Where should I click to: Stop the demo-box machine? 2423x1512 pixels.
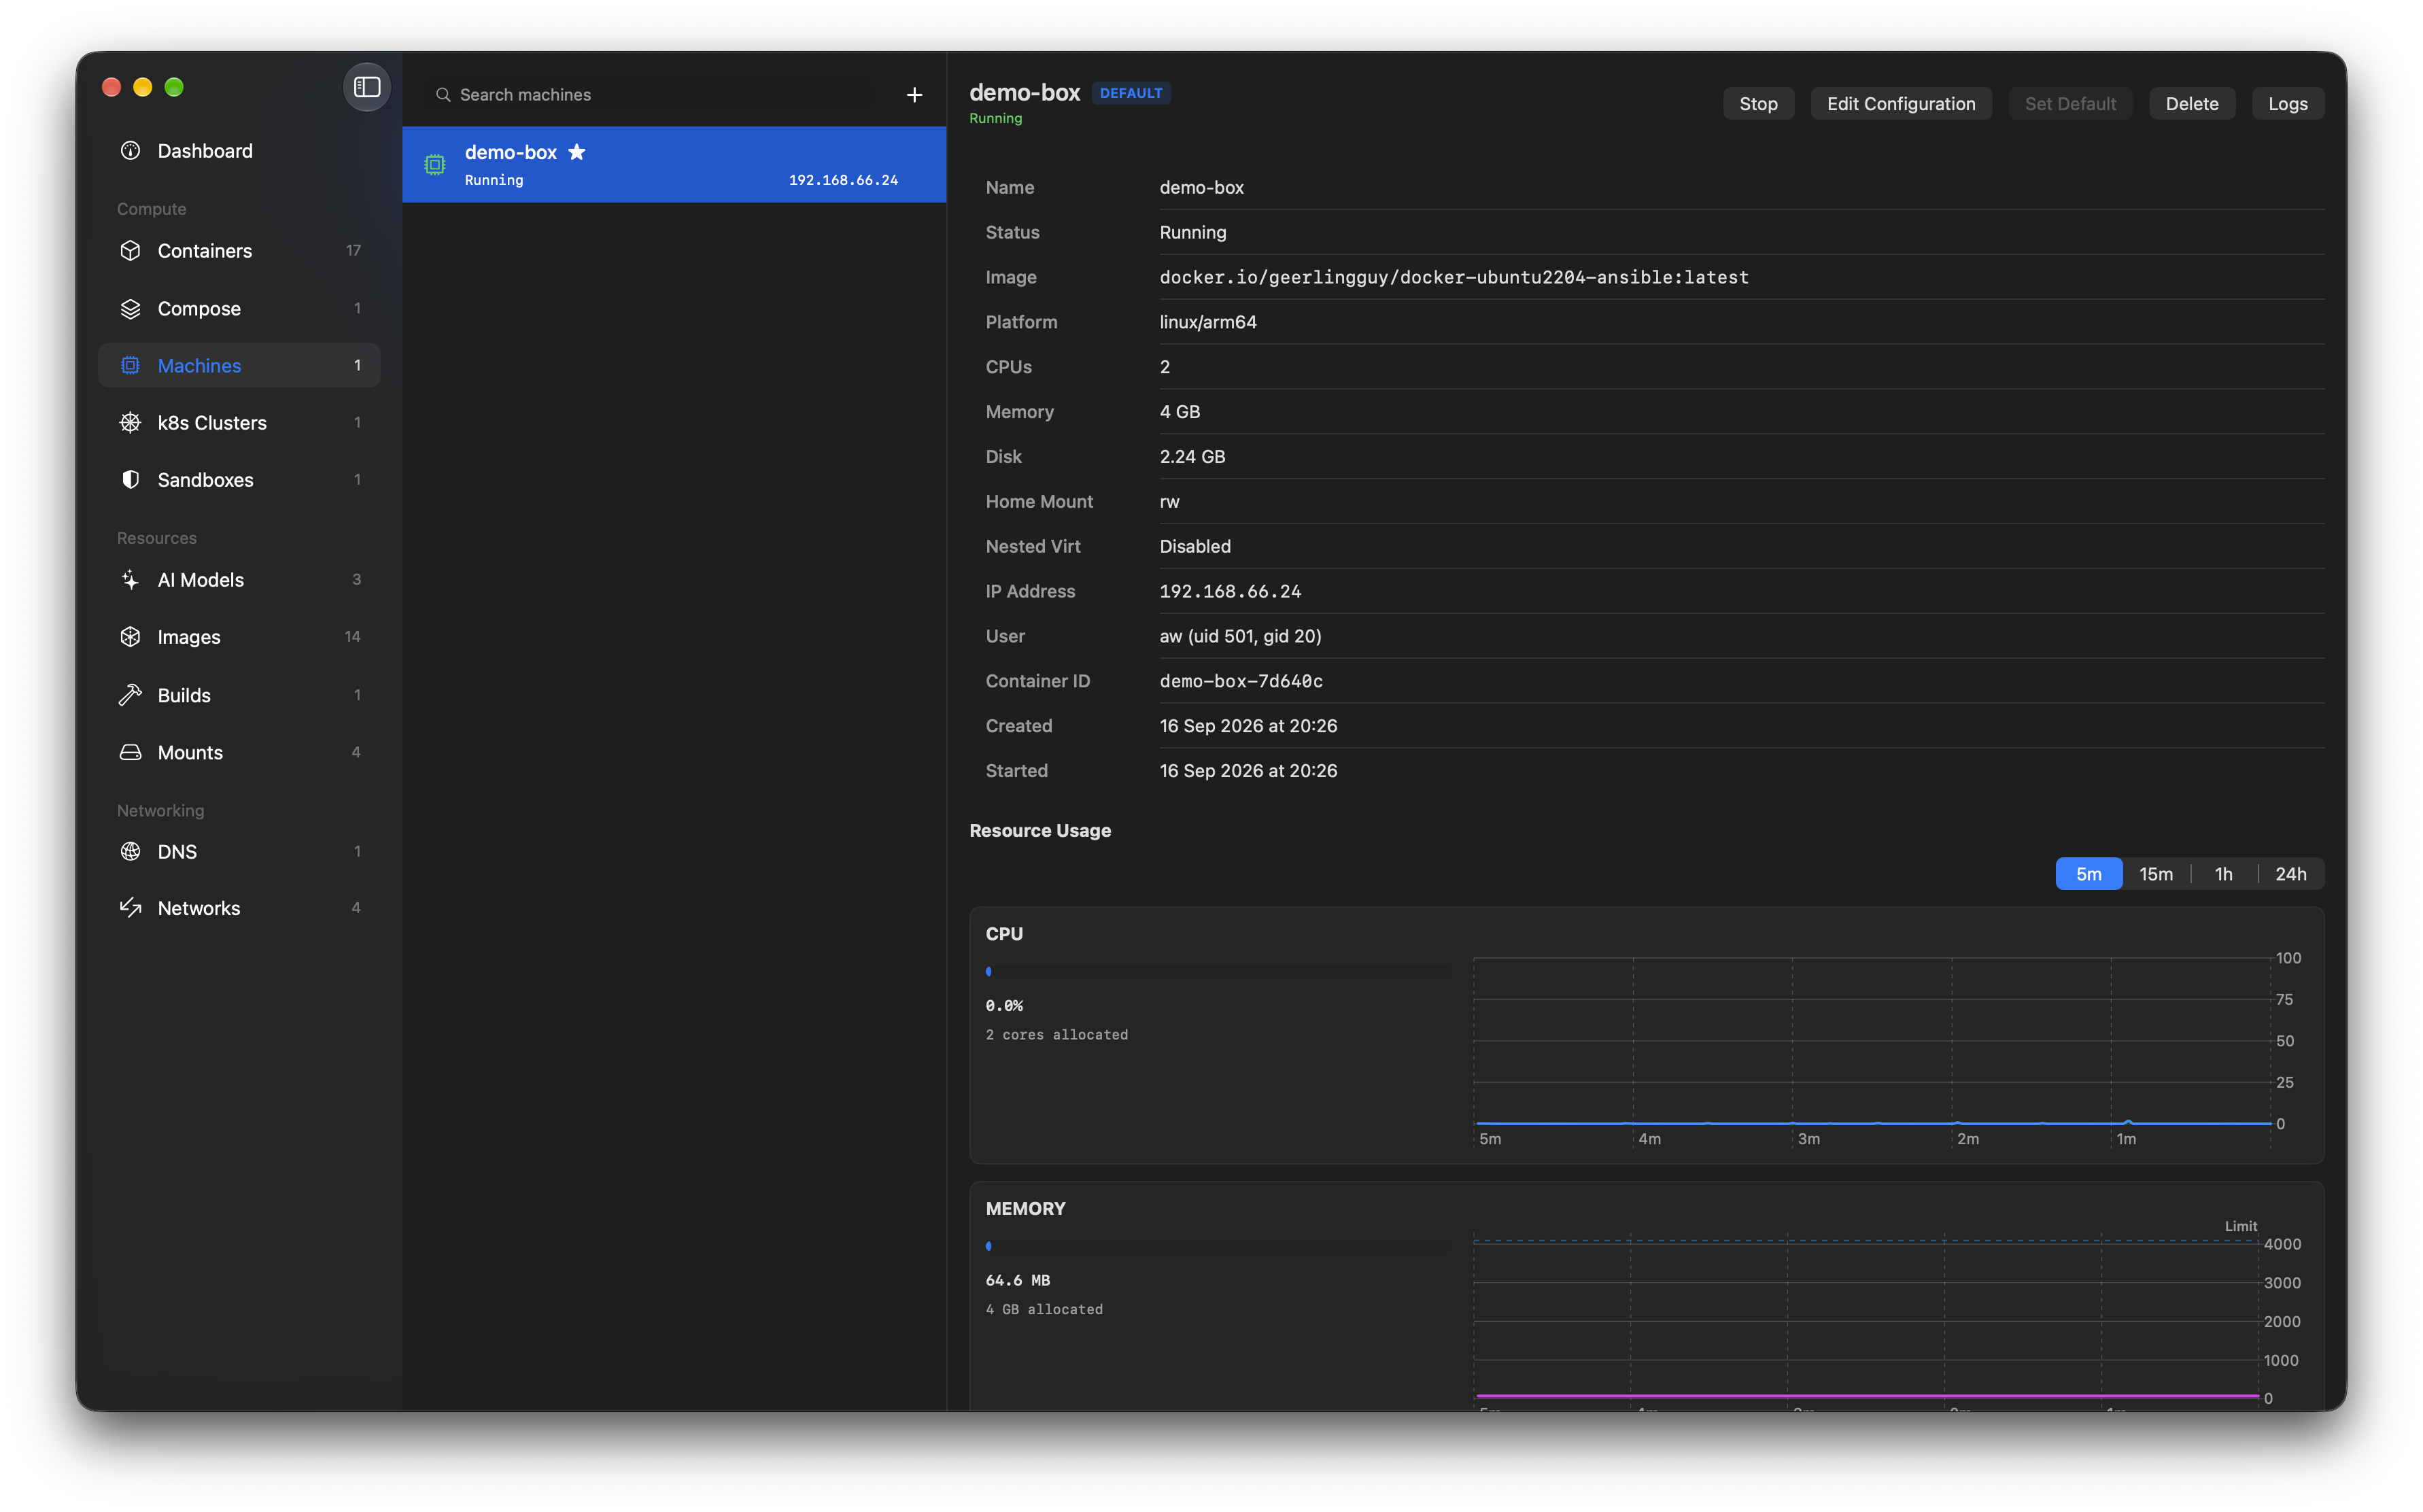(x=1758, y=104)
